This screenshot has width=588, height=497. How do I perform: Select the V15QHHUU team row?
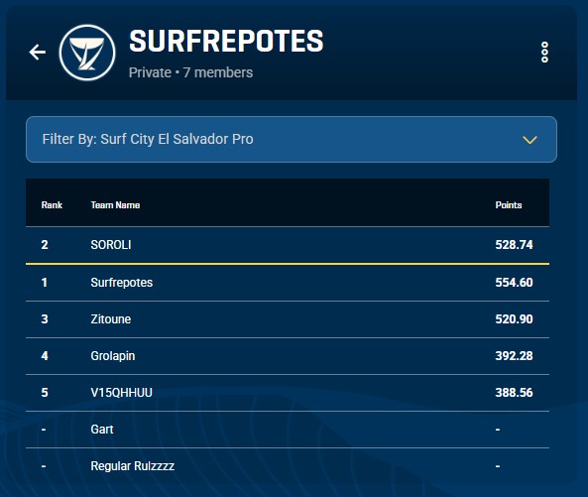click(288, 393)
